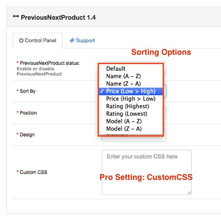Expand the Position dropdown
The image size is (221, 221).
165,113
